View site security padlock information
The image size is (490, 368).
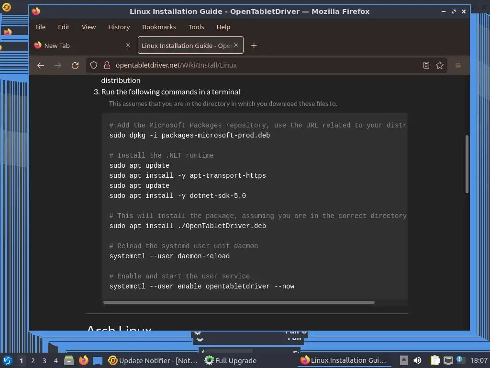tap(107, 65)
